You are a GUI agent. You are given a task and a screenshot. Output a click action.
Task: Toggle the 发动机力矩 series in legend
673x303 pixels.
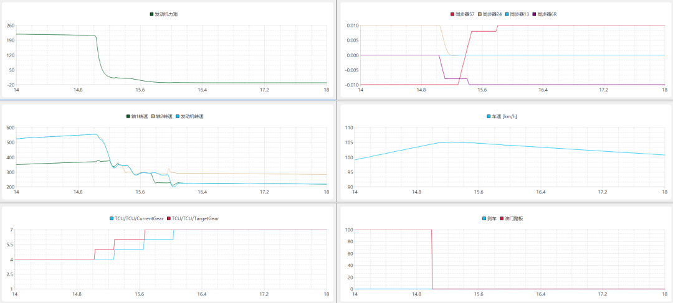[x=163, y=14]
